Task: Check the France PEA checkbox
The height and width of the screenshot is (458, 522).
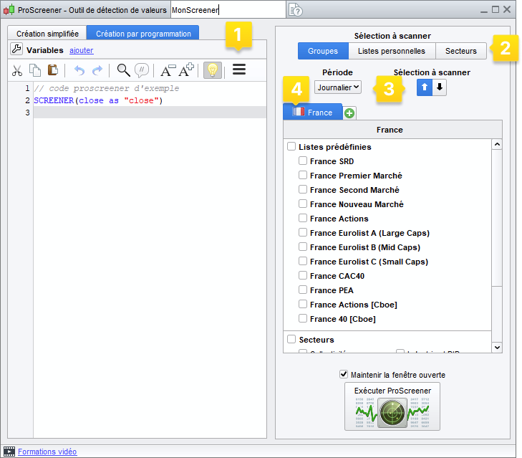Action: pyautogui.click(x=303, y=290)
